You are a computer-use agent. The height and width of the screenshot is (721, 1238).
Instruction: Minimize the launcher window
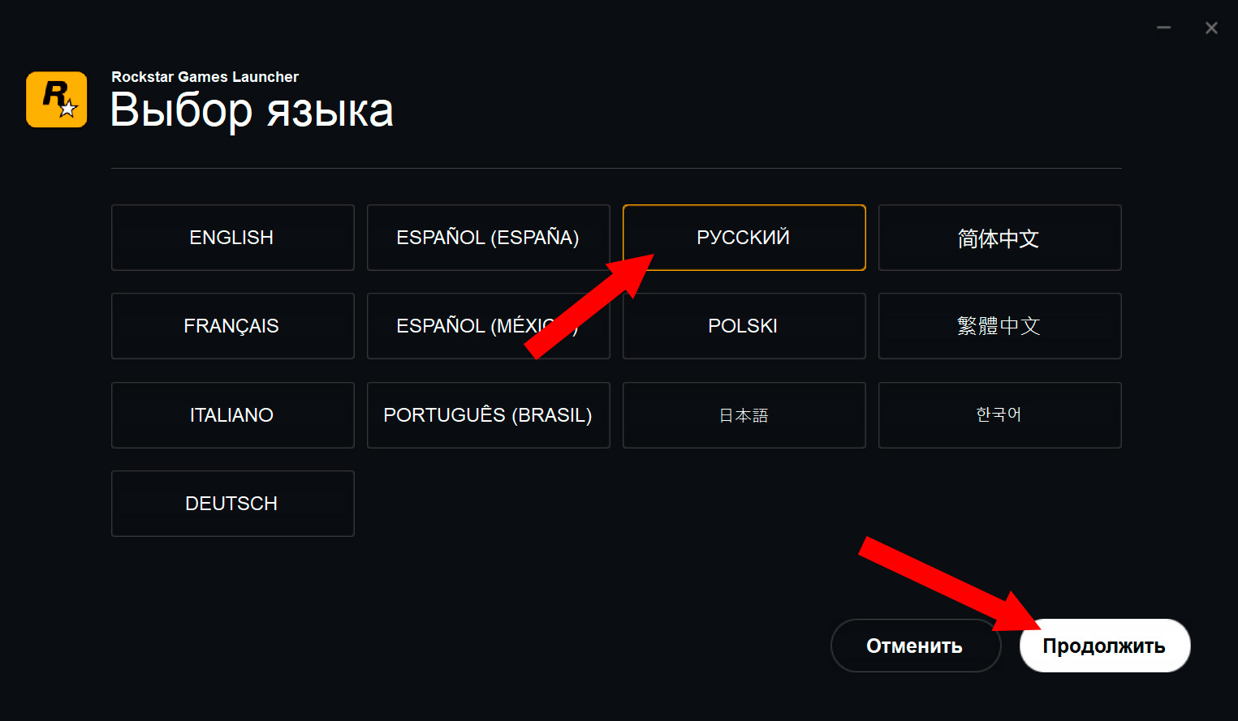[x=1163, y=28]
